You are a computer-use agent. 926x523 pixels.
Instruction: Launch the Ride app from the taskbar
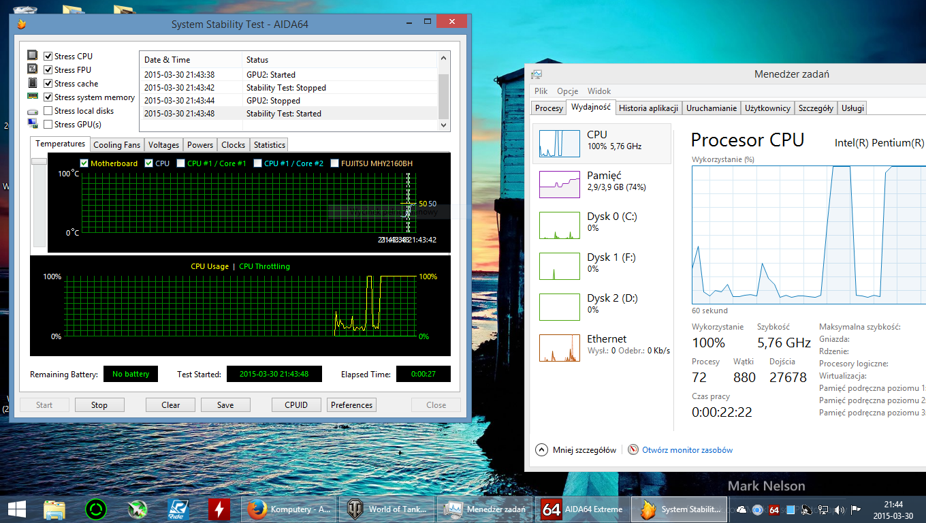point(178,509)
